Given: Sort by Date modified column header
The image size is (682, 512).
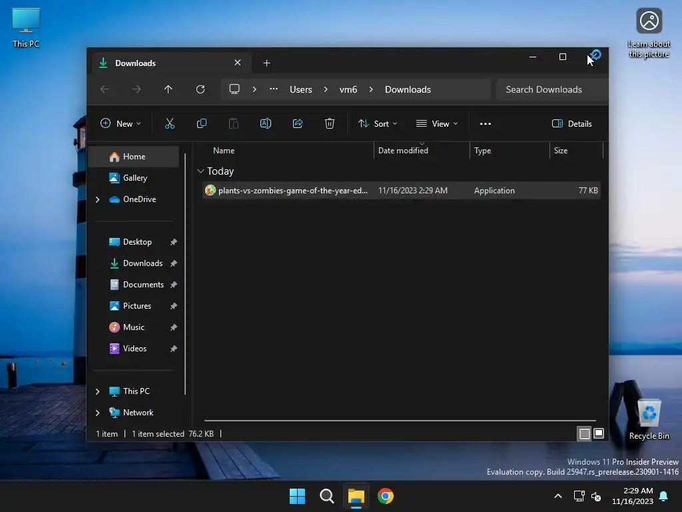Looking at the screenshot, I should (403, 150).
